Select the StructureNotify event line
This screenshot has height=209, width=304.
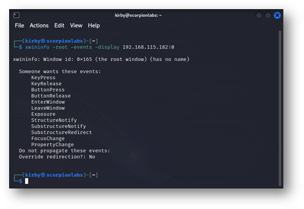point(54,120)
